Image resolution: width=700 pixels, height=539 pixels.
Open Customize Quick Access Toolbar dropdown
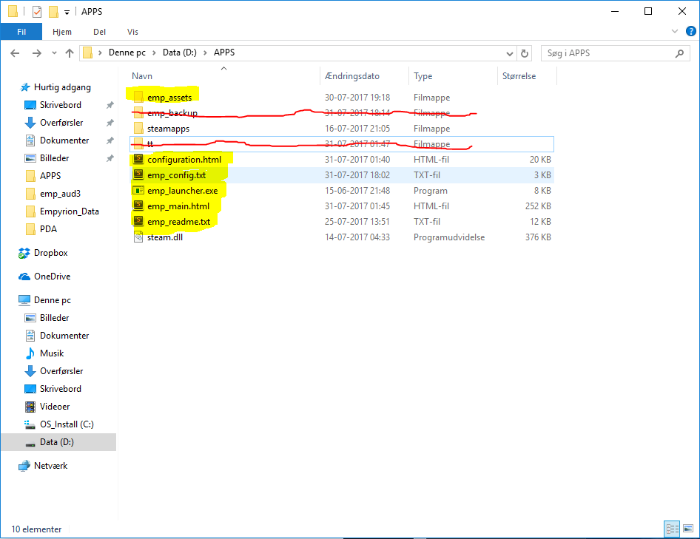(x=67, y=13)
